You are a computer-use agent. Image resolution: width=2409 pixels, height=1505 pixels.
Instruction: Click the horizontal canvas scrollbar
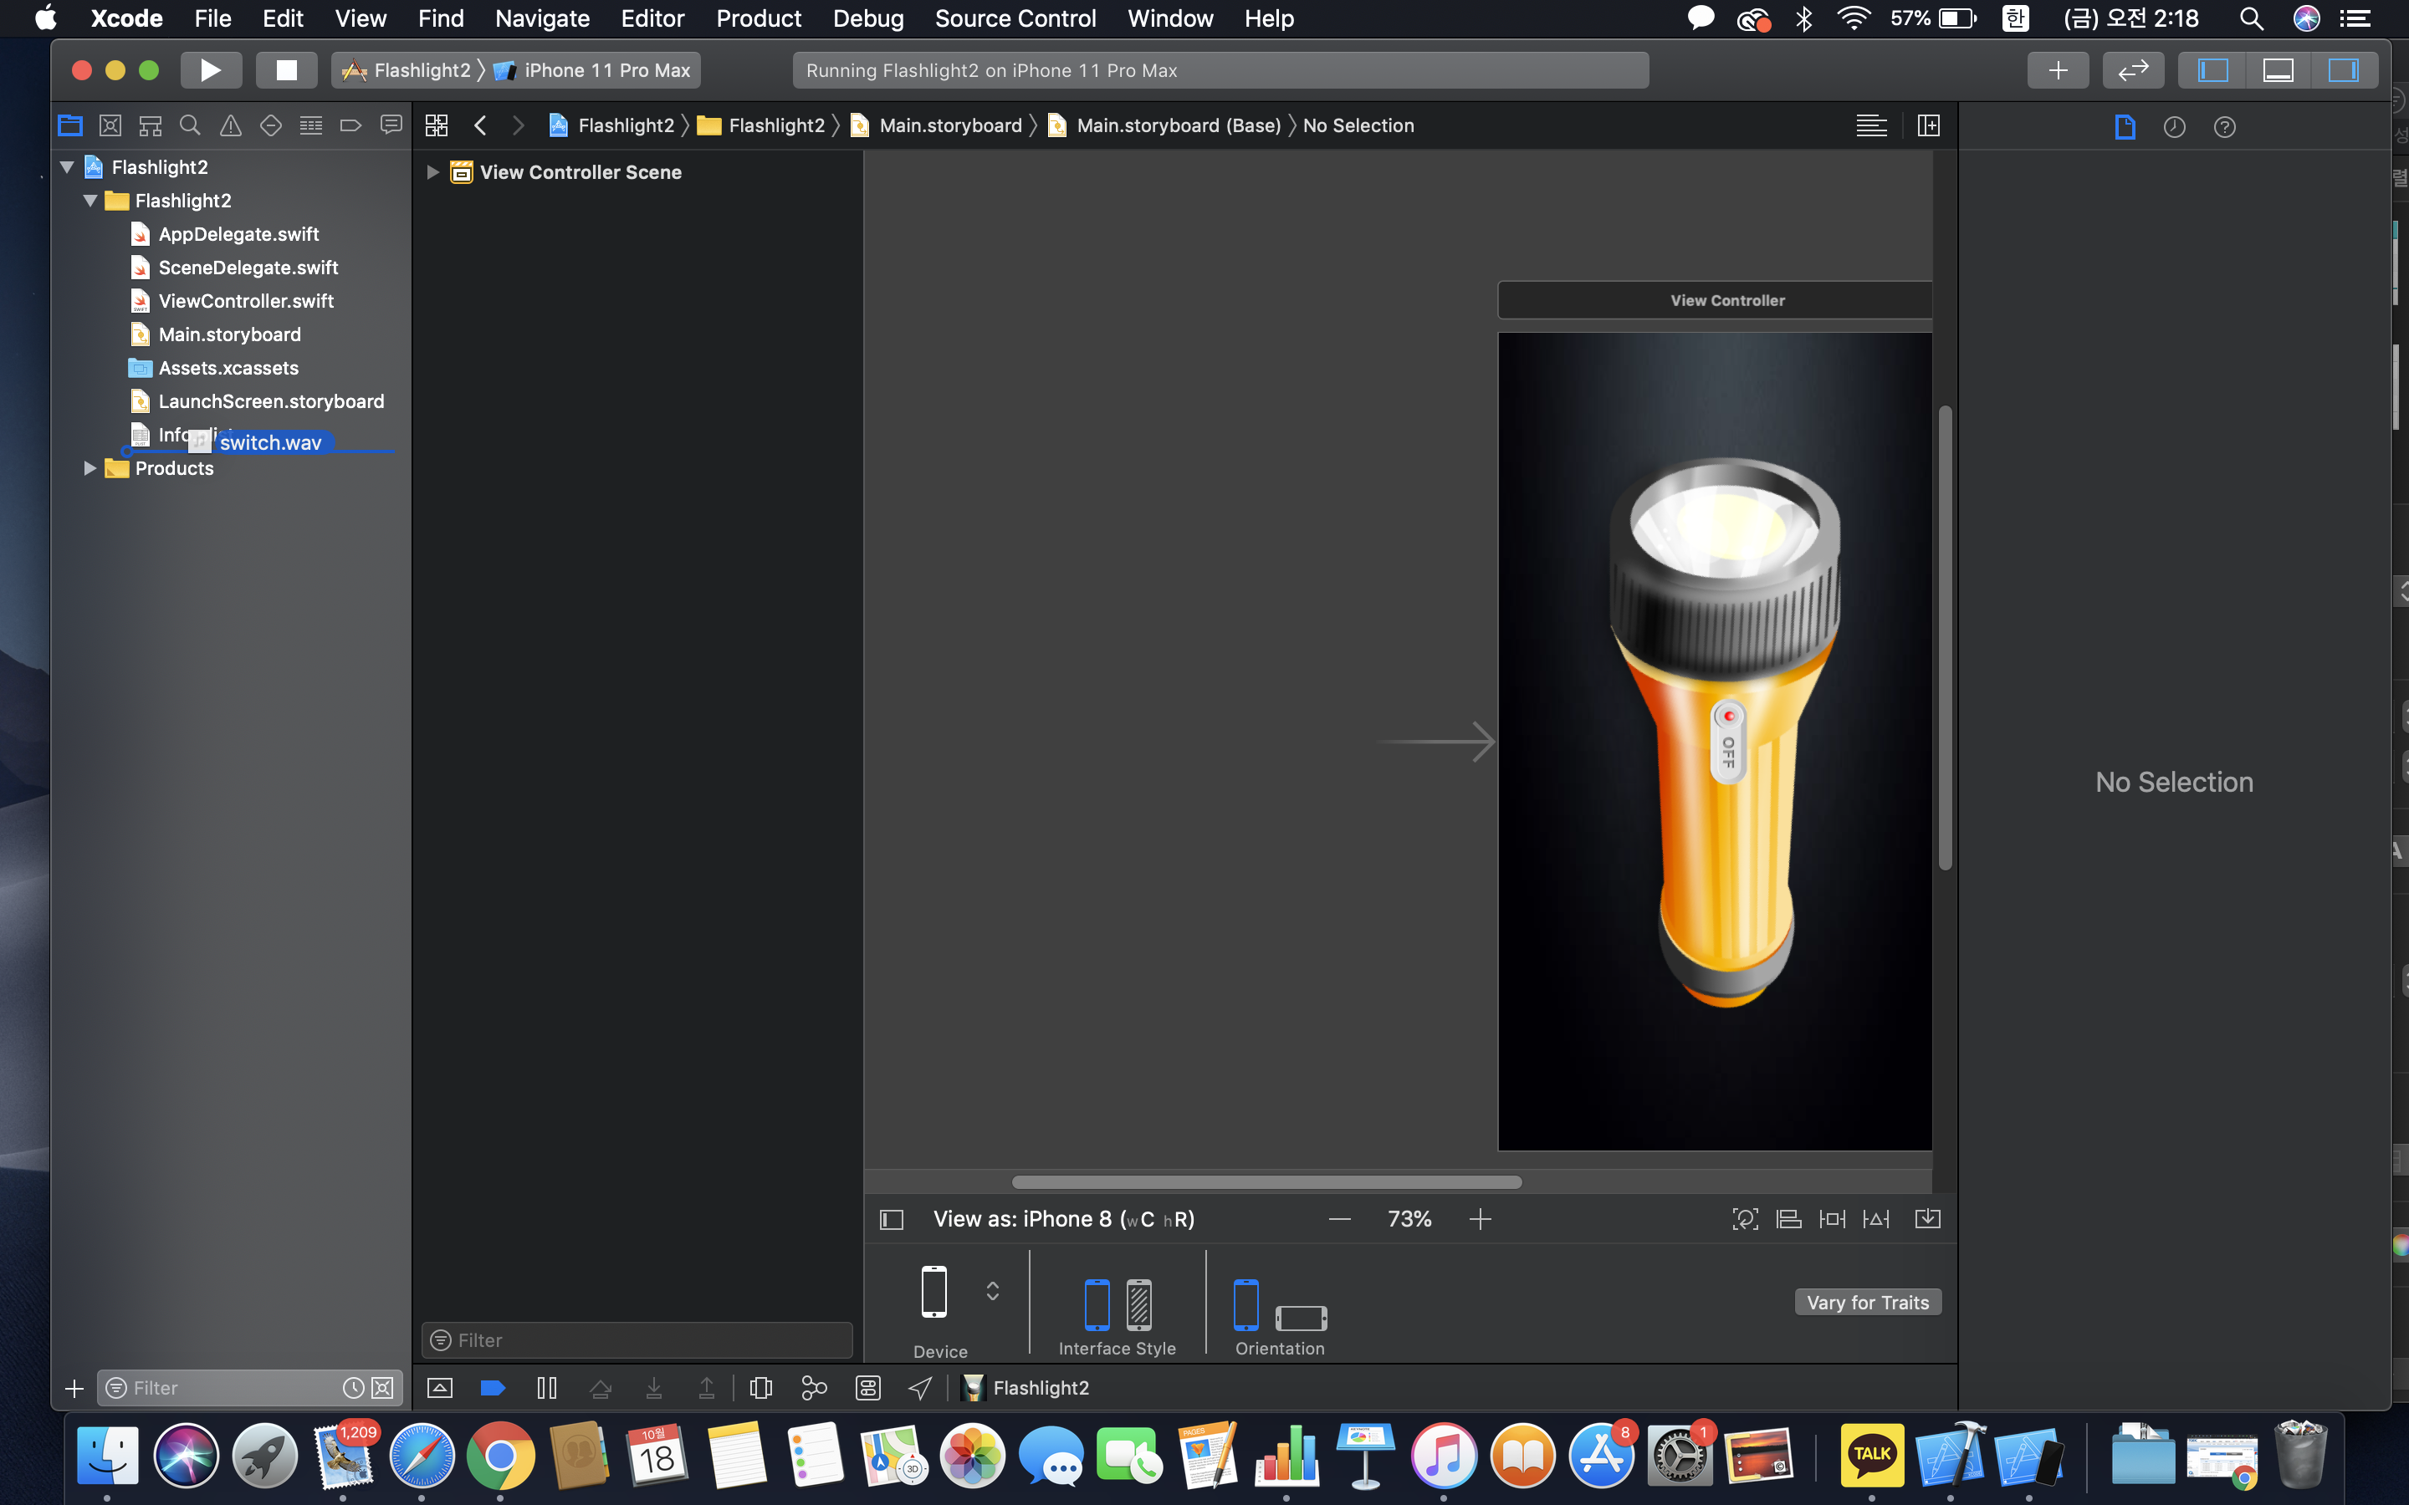pyautogui.click(x=1266, y=1181)
